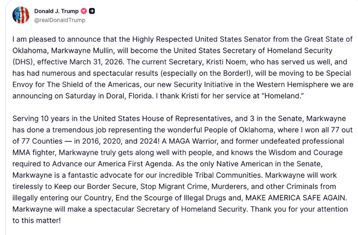This screenshot has width=358, height=235.
Task: Click the closing line "to this matter!"
Action: (x=37, y=220)
